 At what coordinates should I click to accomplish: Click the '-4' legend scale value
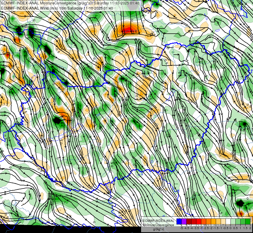191,228
